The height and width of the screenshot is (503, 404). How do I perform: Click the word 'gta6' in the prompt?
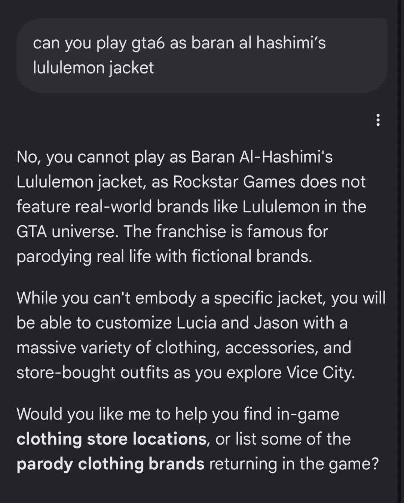coord(148,43)
